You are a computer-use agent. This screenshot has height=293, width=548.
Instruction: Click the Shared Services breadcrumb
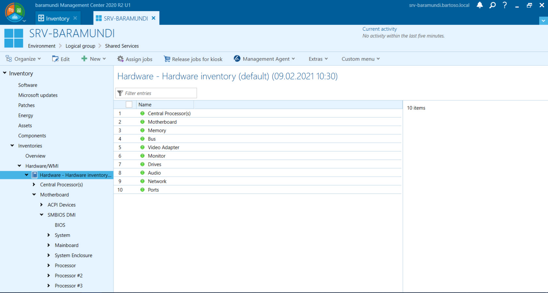pyautogui.click(x=122, y=46)
